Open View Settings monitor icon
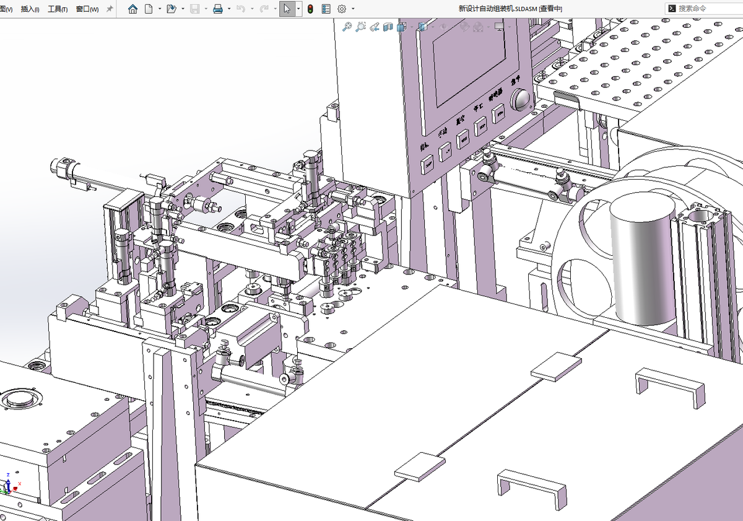 click(499, 27)
